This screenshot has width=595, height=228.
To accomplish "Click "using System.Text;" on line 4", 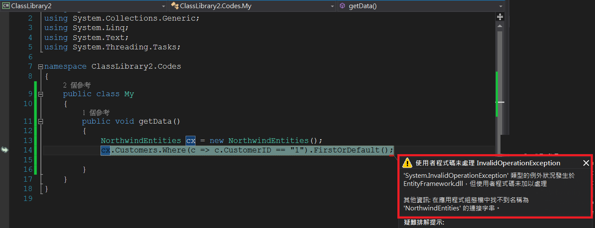I will [86, 37].
